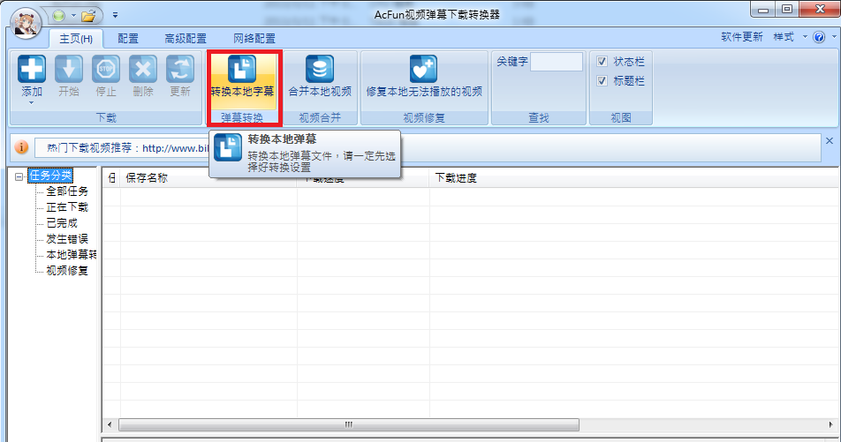Click the 停止 (Stop) icon
The width and height of the screenshot is (841, 442).
pyautogui.click(x=106, y=69)
